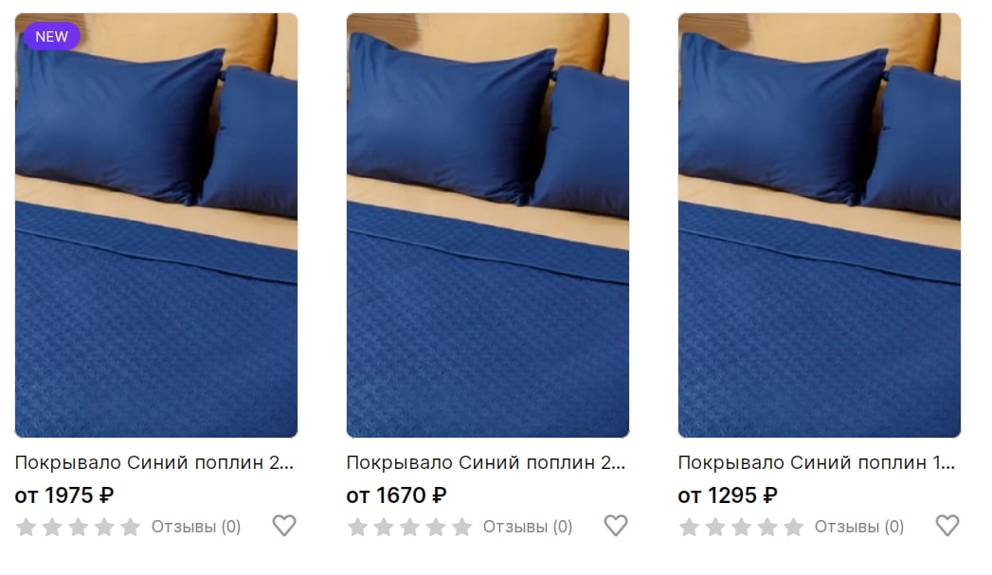Screen dimensions: 992x575
Task: Open the middle blue bedspread image
Action: (x=488, y=225)
